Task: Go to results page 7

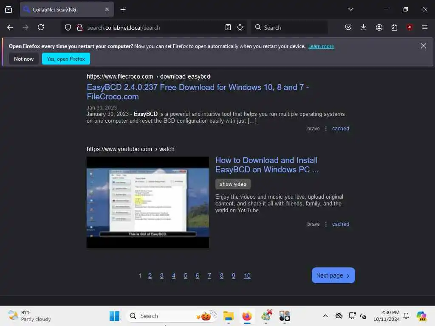Action: click(x=209, y=275)
